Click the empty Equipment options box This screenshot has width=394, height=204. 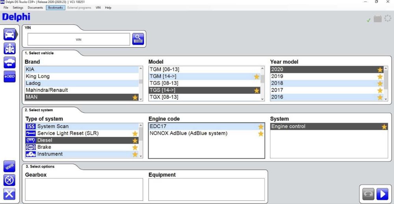pos(206,189)
